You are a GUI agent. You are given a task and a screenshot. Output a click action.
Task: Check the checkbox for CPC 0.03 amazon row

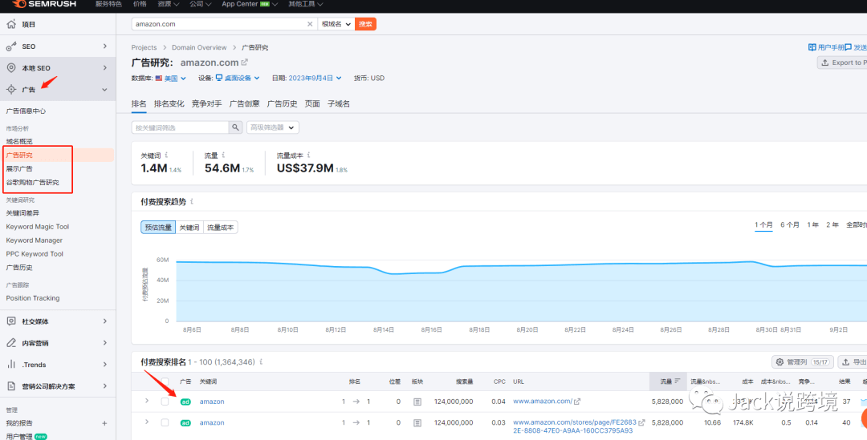165,422
